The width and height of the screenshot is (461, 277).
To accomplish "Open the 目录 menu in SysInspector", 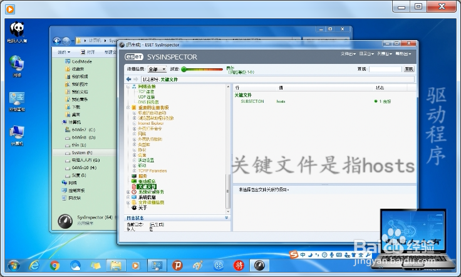I will [x=366, y=54].
